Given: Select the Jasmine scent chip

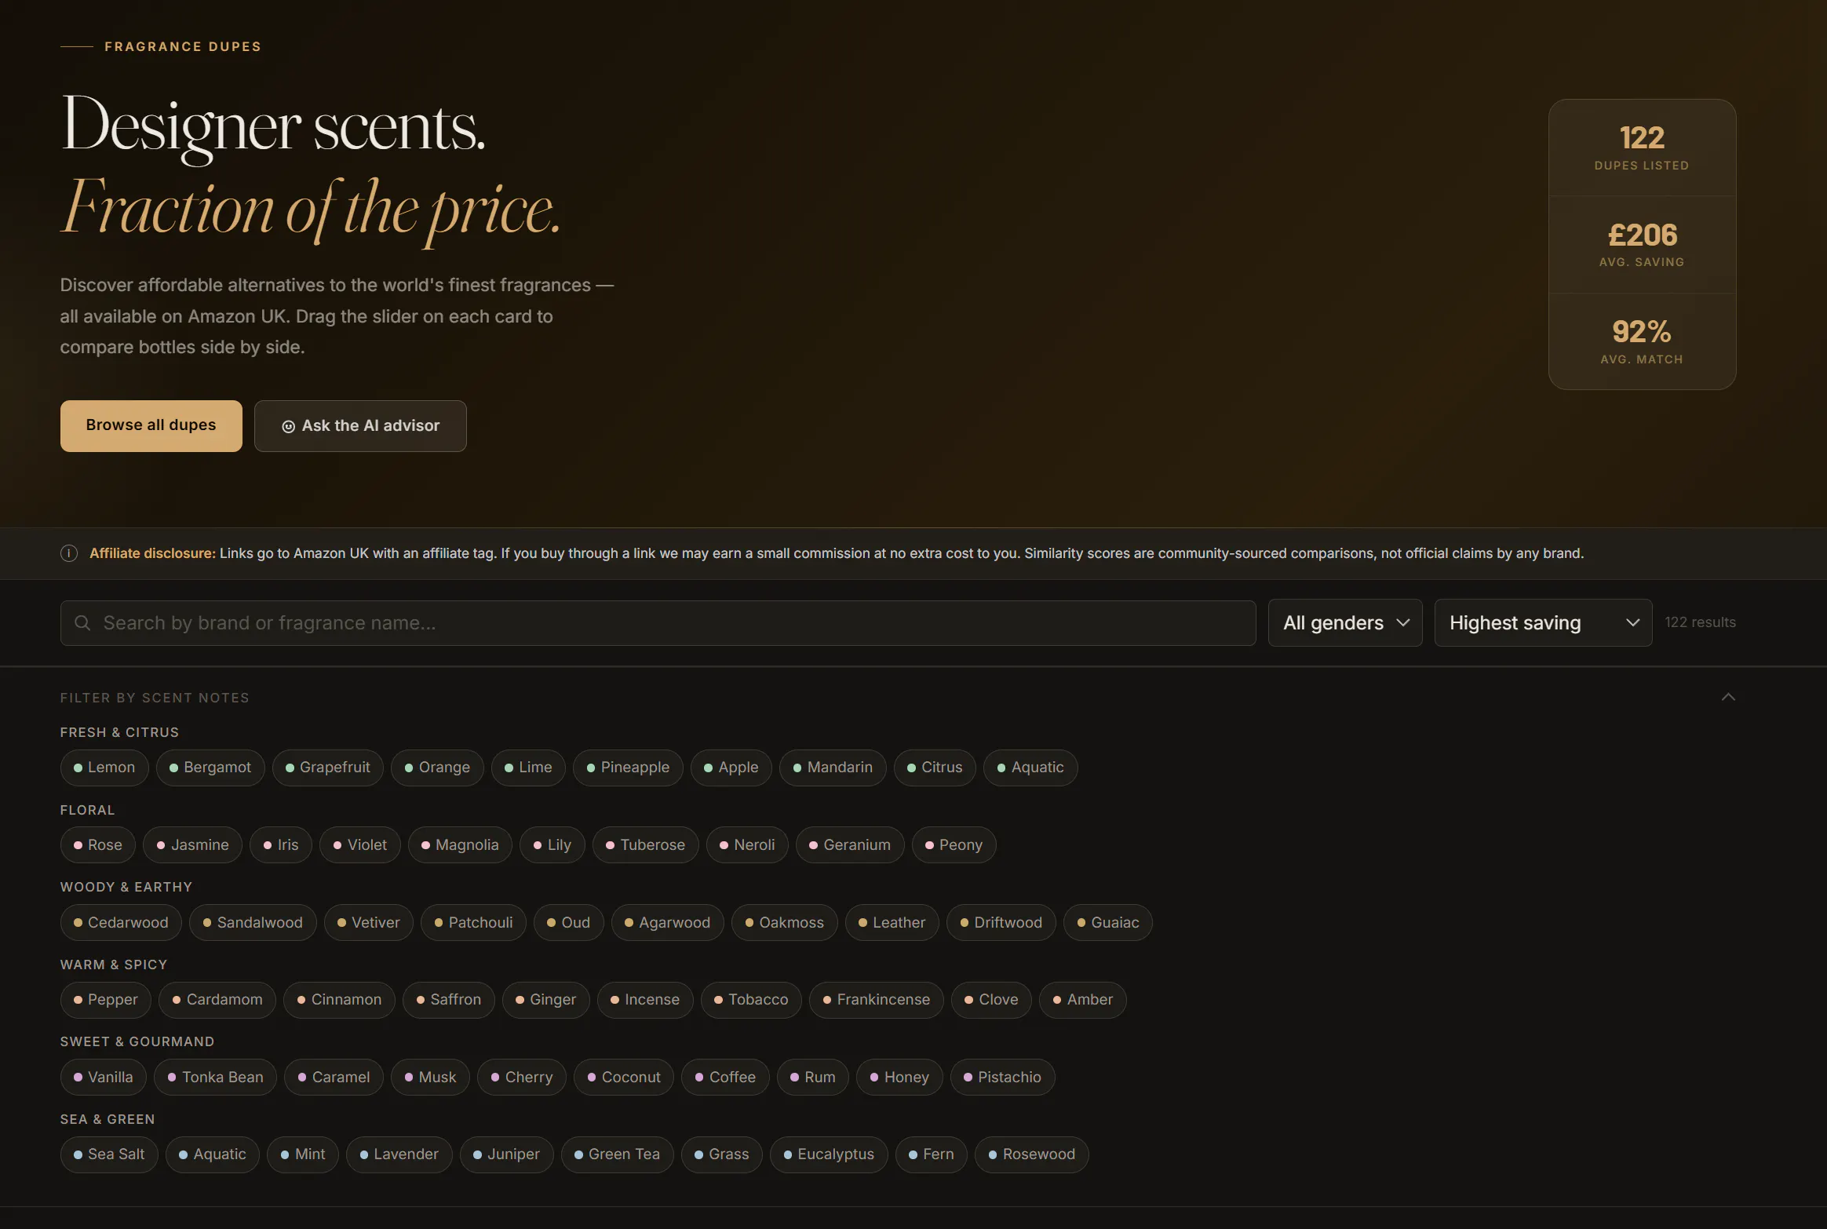Looking at the screenshot, I should click(193, 845).
